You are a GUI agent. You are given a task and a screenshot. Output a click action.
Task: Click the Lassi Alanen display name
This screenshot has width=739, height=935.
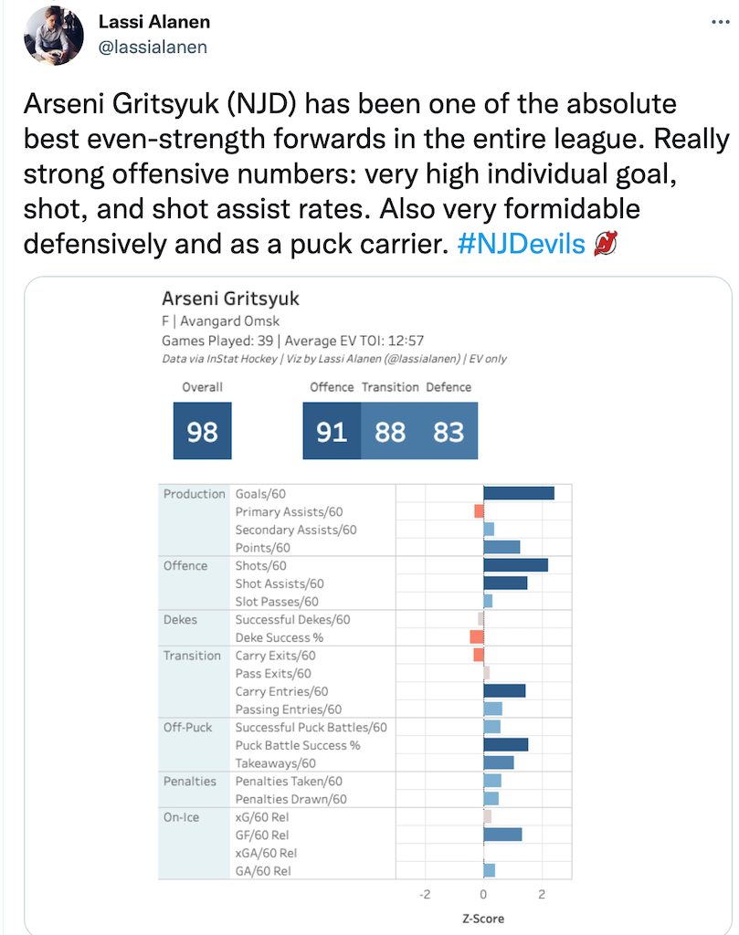153,22
